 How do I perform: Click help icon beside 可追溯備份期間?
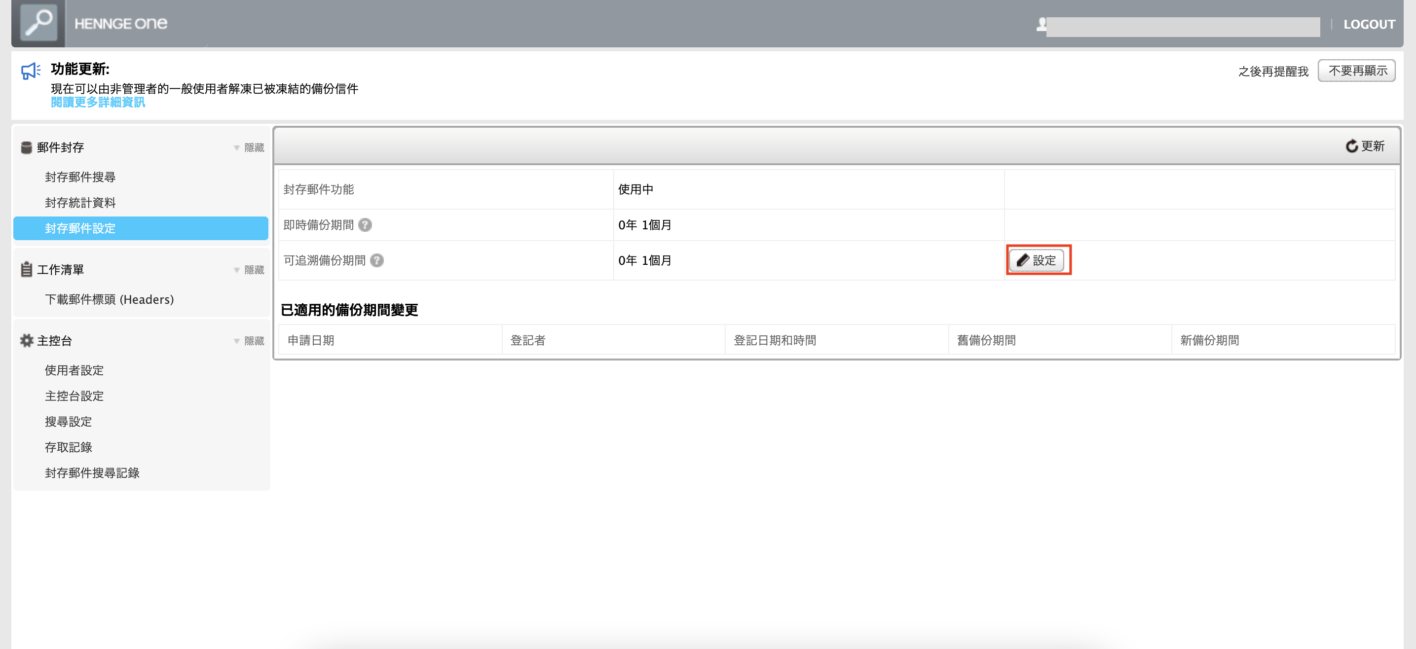376,260
